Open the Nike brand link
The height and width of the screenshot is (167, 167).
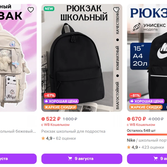131,140
